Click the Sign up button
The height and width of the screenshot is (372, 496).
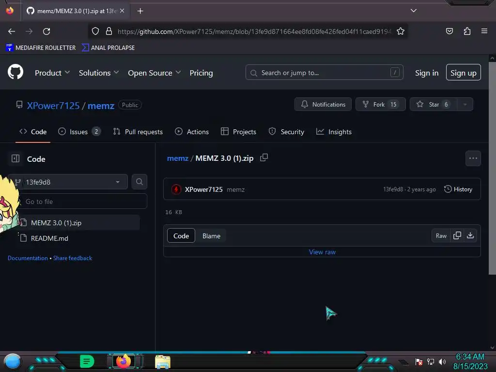[464, 73]
